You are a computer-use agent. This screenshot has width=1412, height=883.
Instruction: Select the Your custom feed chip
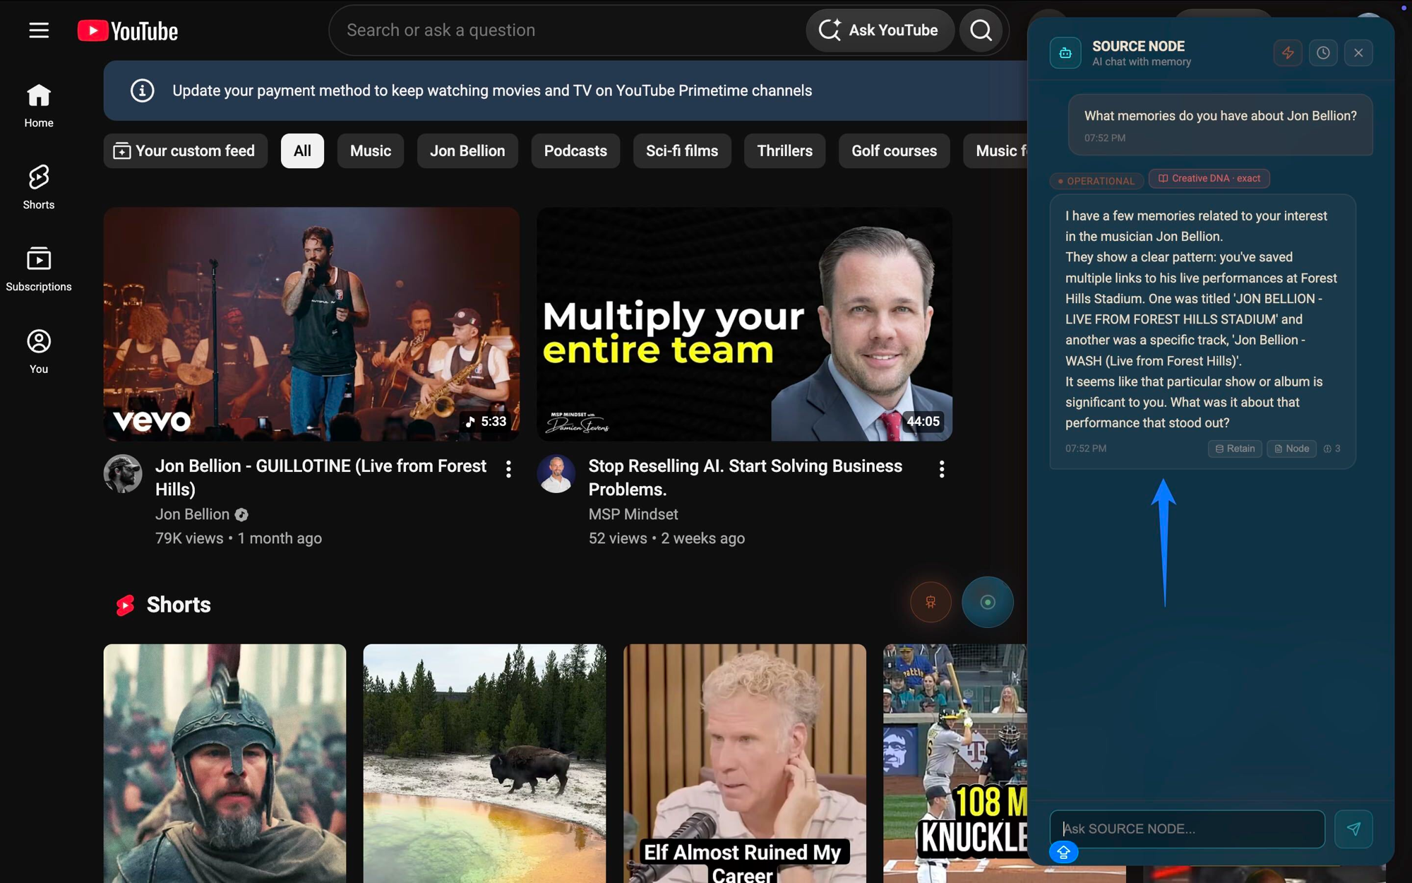click(x=186, y=150)
